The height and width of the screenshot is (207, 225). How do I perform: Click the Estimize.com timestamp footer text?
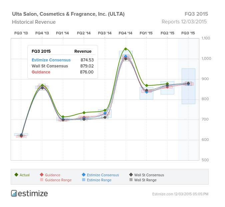180,194
